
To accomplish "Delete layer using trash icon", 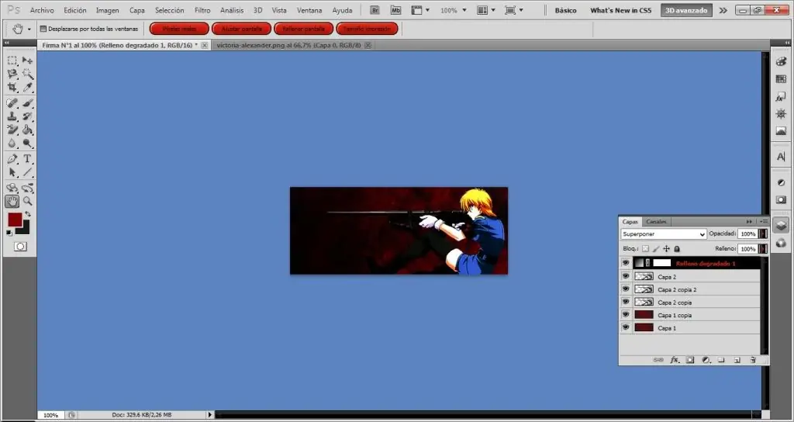I will (x=753, y=360).
